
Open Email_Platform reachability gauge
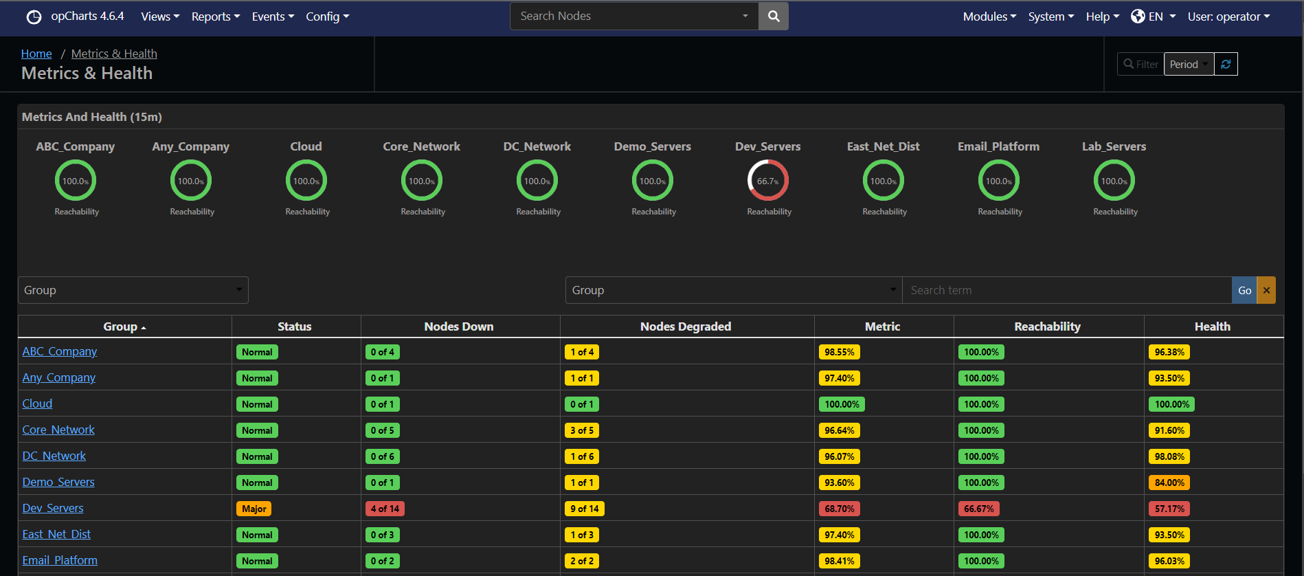click(999, 180)
